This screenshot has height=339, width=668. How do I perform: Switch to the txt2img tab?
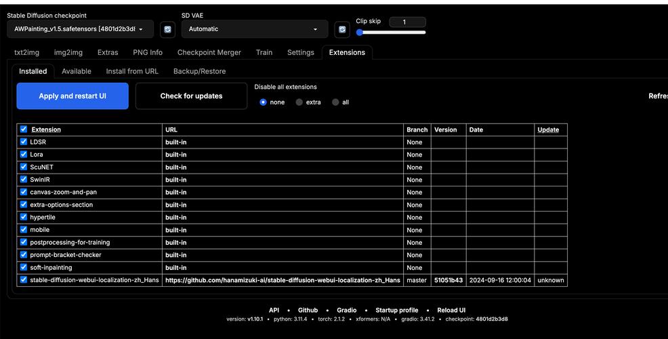pos(27,52)
